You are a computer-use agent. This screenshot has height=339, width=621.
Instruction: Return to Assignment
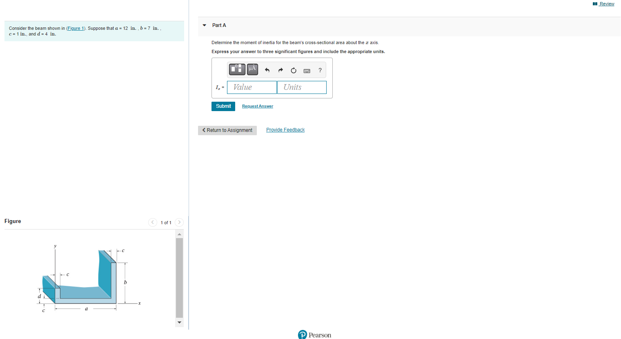pyautogui.click(x=227, y=130)
